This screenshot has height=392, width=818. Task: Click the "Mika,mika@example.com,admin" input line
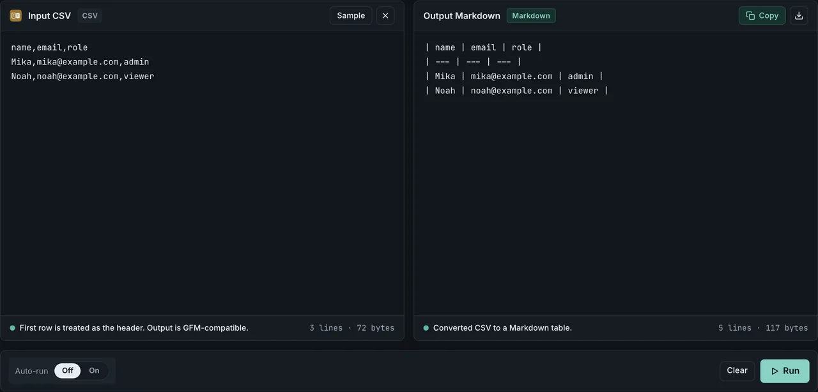(x=80, y=62)
